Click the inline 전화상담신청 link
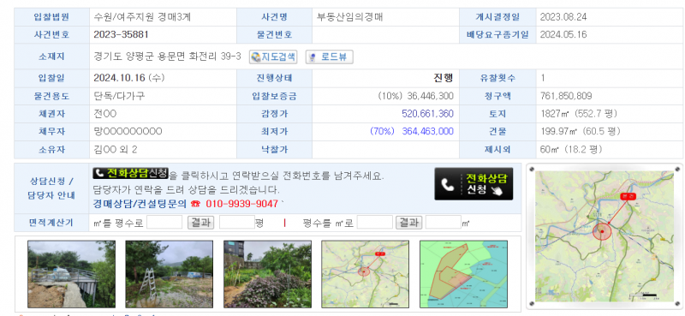Viewport: 685px width, 316px height. click(131, 174)
